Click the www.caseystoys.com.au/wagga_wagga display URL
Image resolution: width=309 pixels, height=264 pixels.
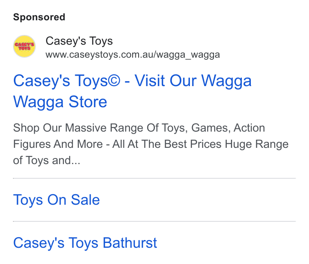133,55
